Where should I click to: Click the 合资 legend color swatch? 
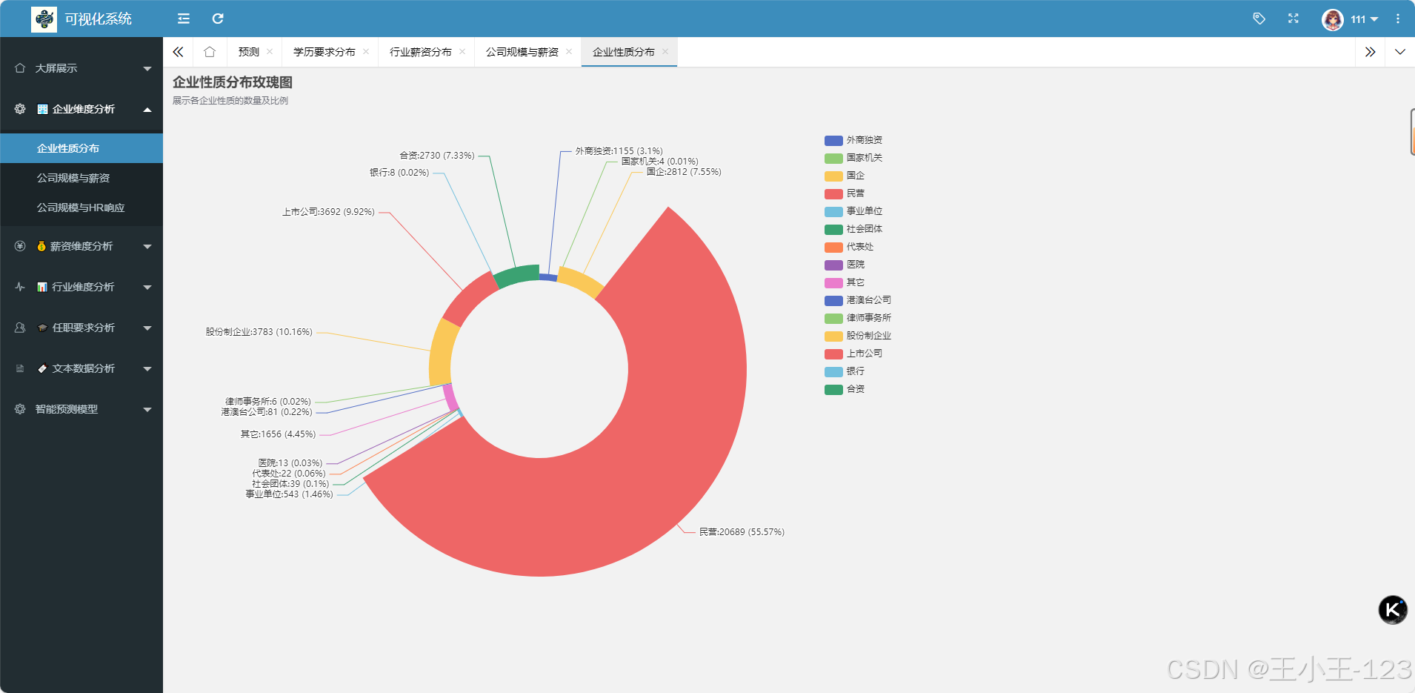tap(833, 390)
